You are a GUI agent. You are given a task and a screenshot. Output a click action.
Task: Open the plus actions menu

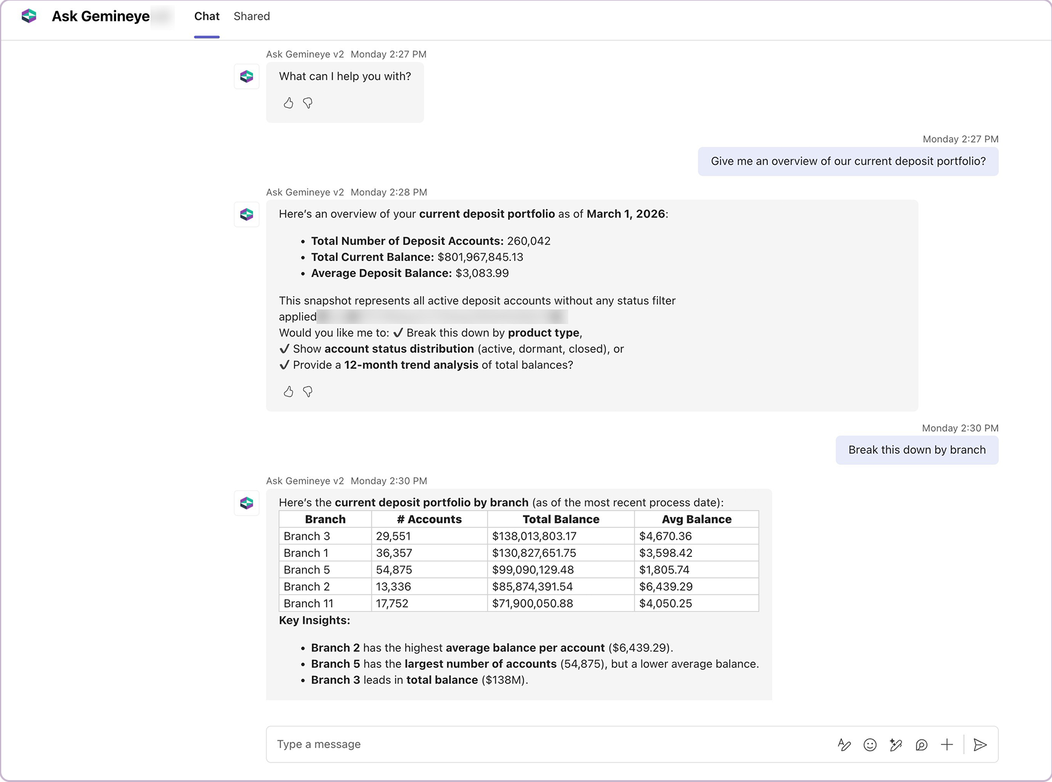click(x=946, y=745)
